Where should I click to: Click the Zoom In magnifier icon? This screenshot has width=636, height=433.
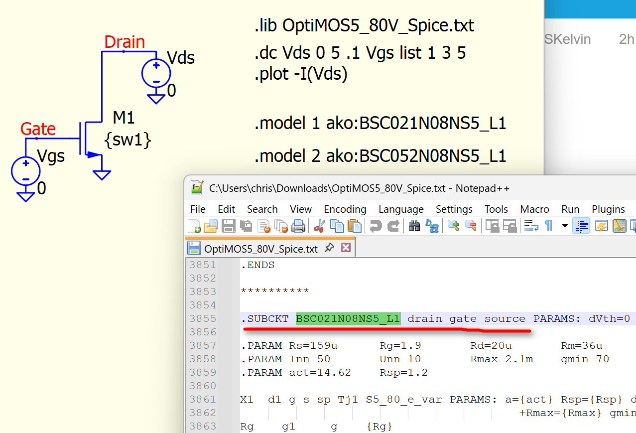(x=453, y=226)
